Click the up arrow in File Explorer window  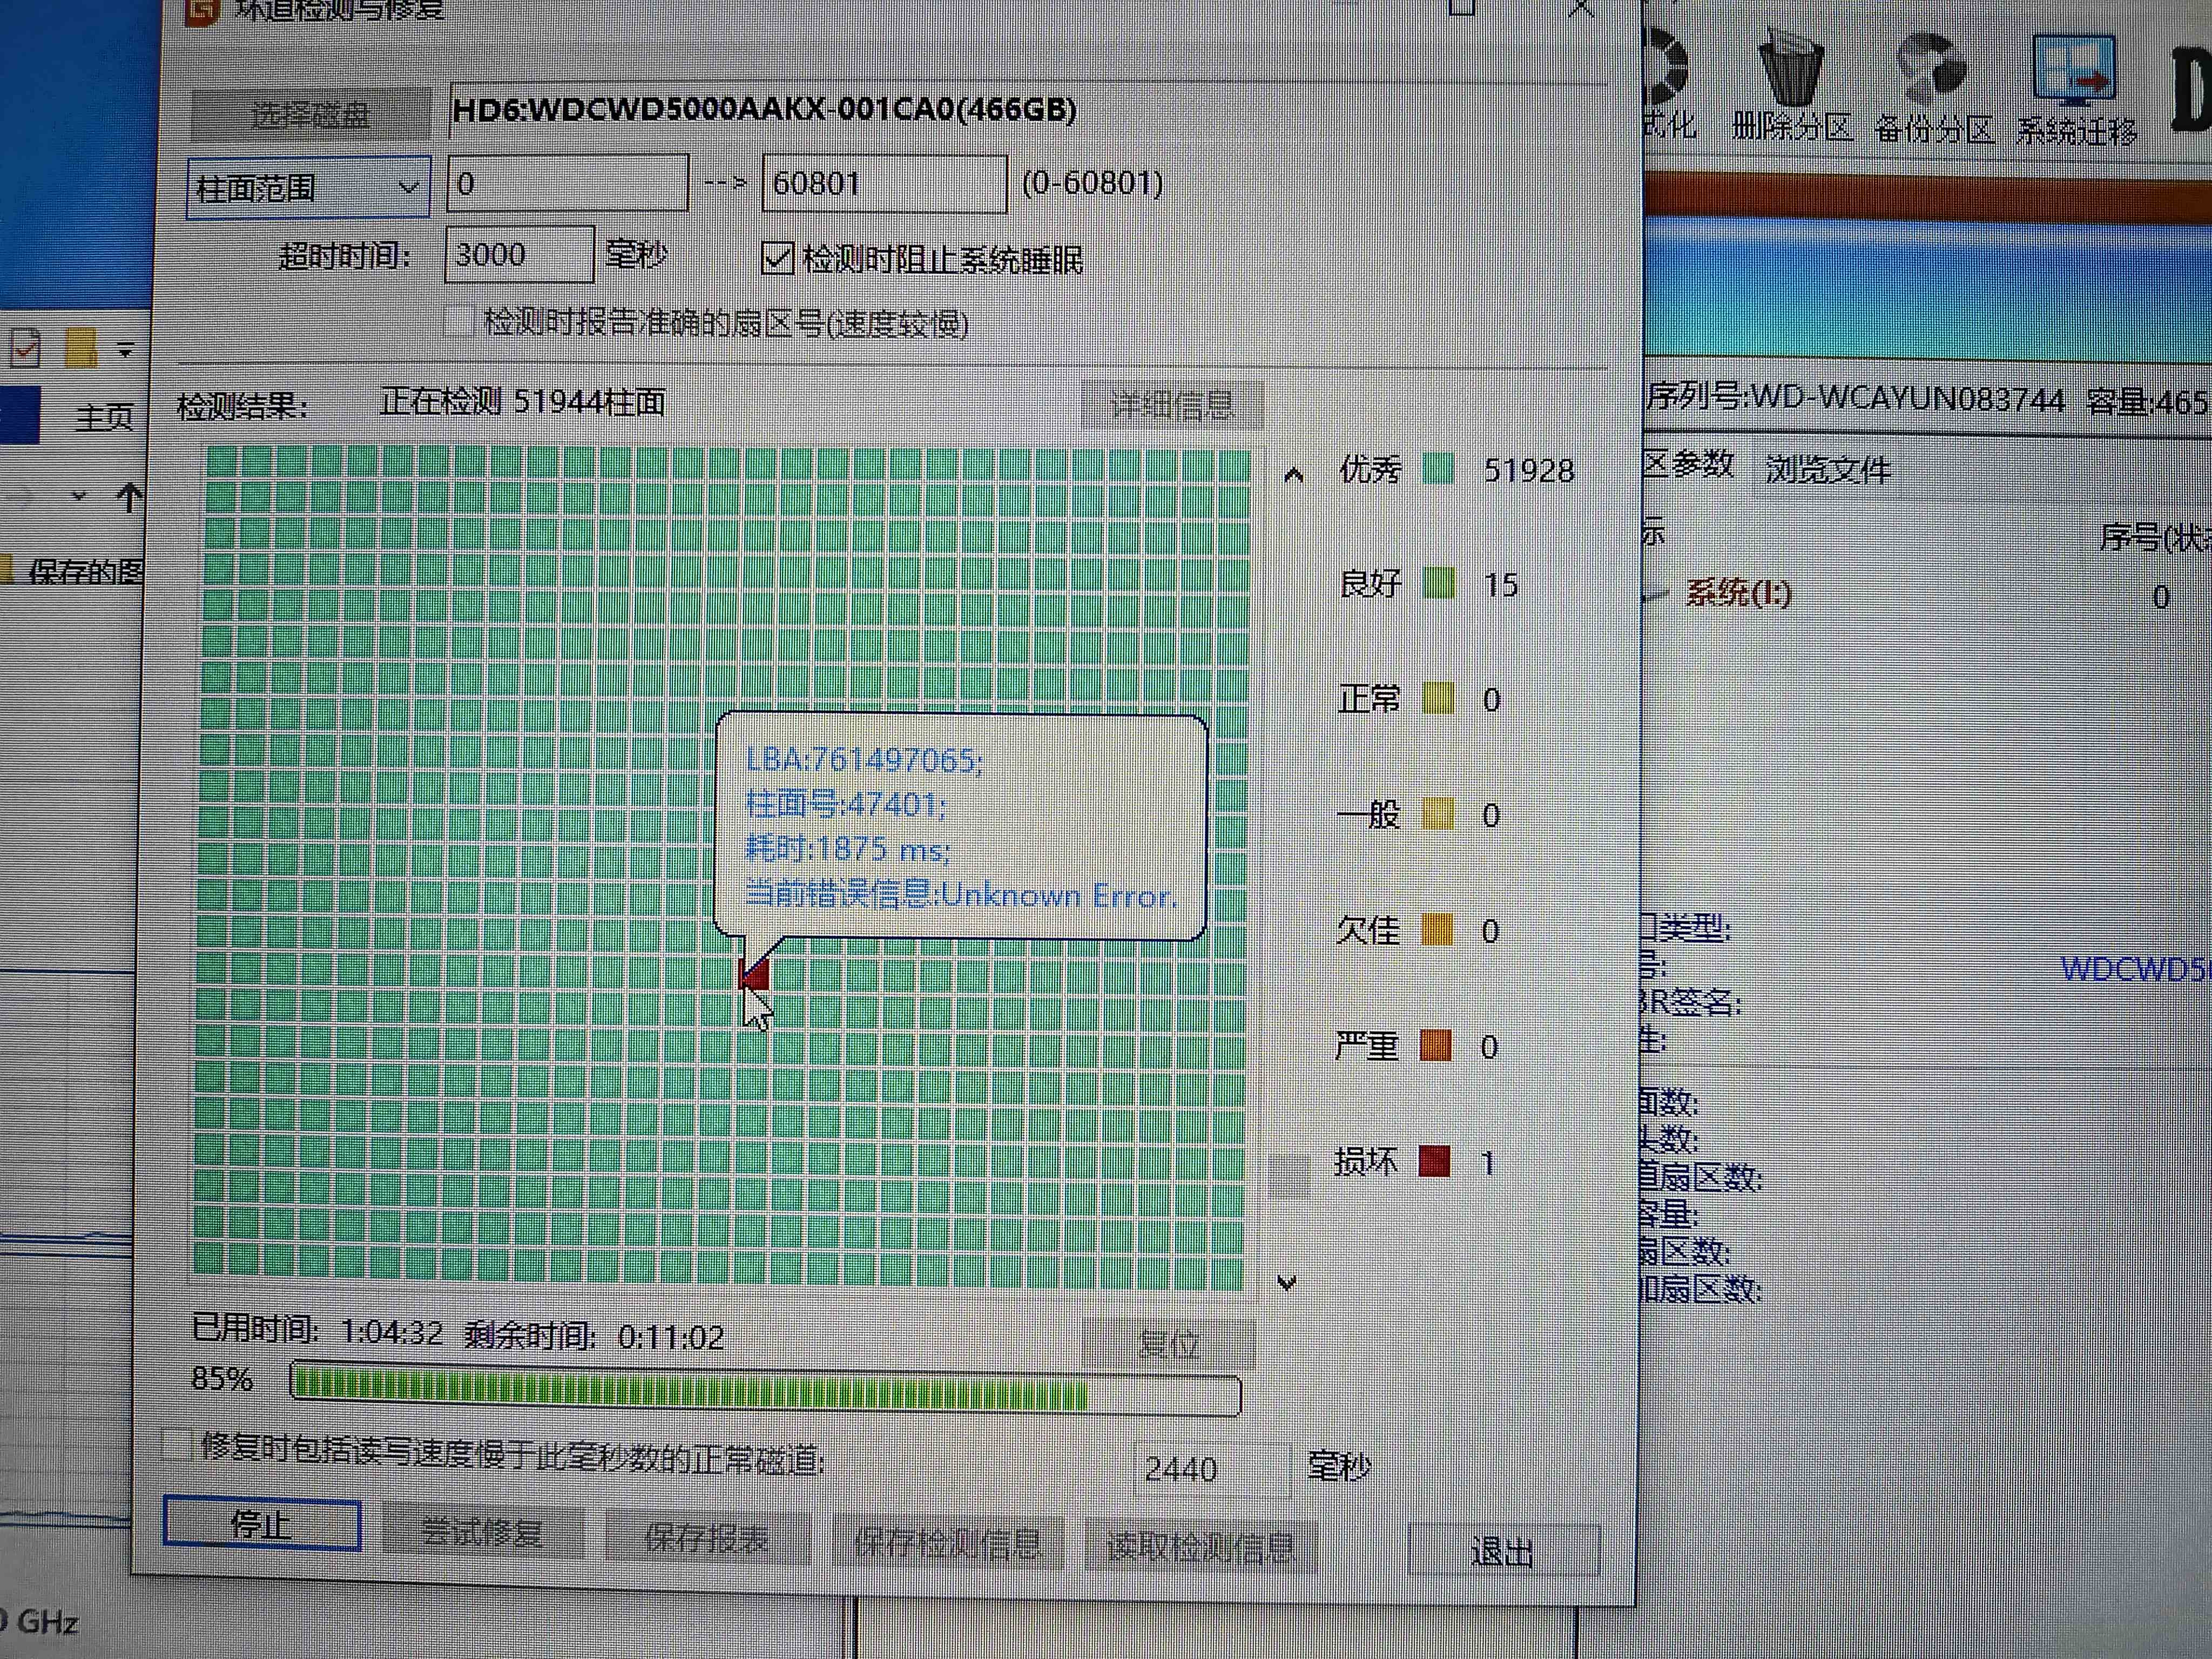129,497
